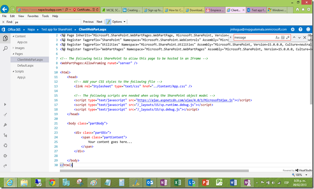Open the search icon in Napa sidebar

pos(5,48)
